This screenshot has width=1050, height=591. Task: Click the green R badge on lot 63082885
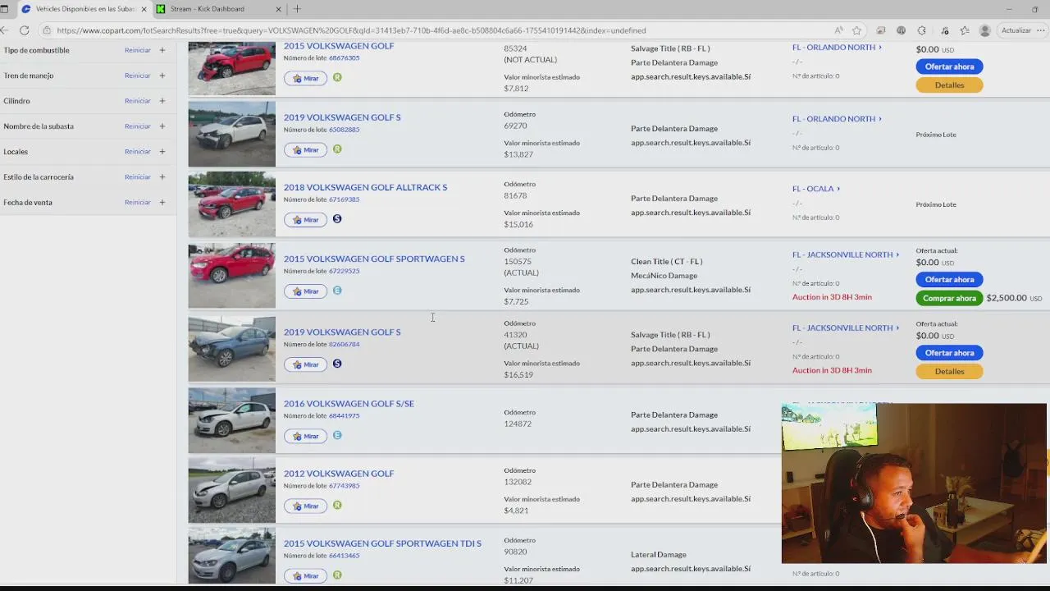(x=337, y=149)
